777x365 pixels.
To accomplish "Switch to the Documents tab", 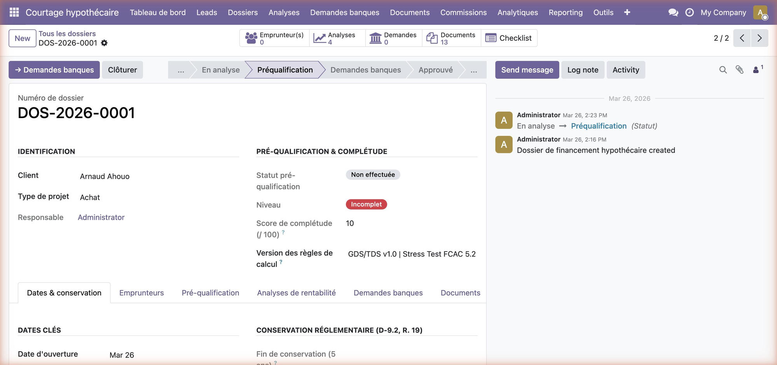I will point(460,293).
